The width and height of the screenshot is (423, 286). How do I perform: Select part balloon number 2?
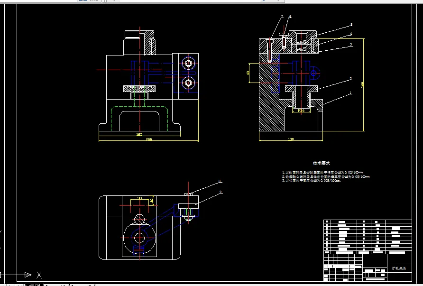tap(351, 79)
